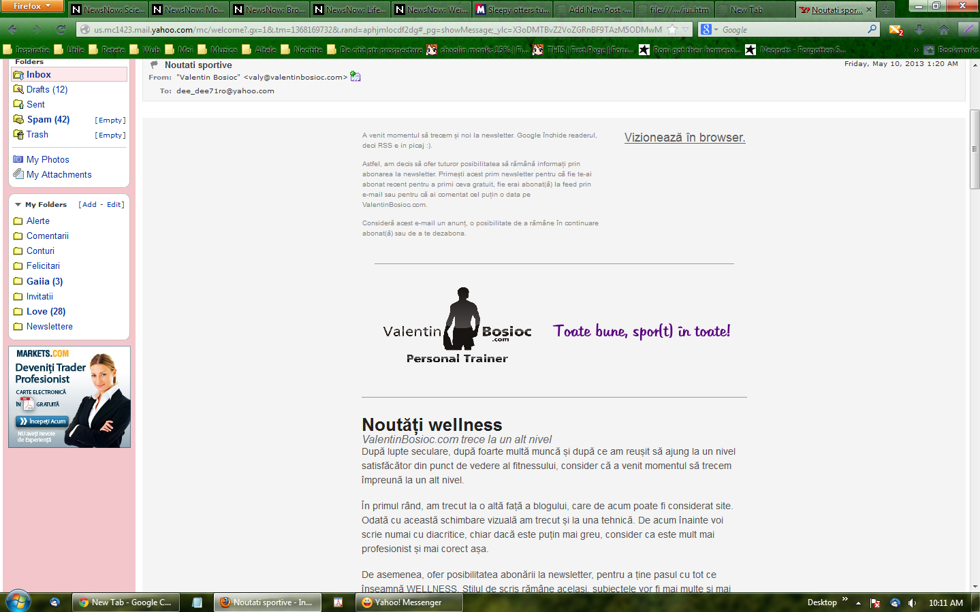Screen dimensions: 980x612
Task: Show hidden tray icons arrow
Action: click(x=858, y=602)
